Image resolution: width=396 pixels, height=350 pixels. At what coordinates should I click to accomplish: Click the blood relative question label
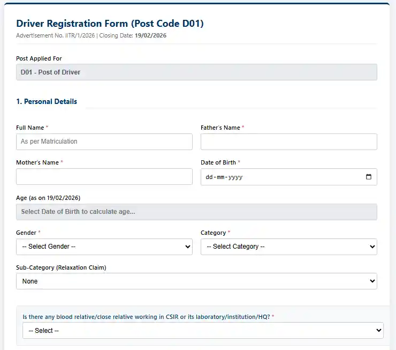click(x=146, y=317)
